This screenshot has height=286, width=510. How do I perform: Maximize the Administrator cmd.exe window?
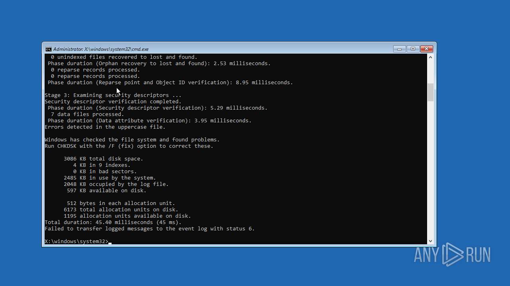click(x=413, y=49)
